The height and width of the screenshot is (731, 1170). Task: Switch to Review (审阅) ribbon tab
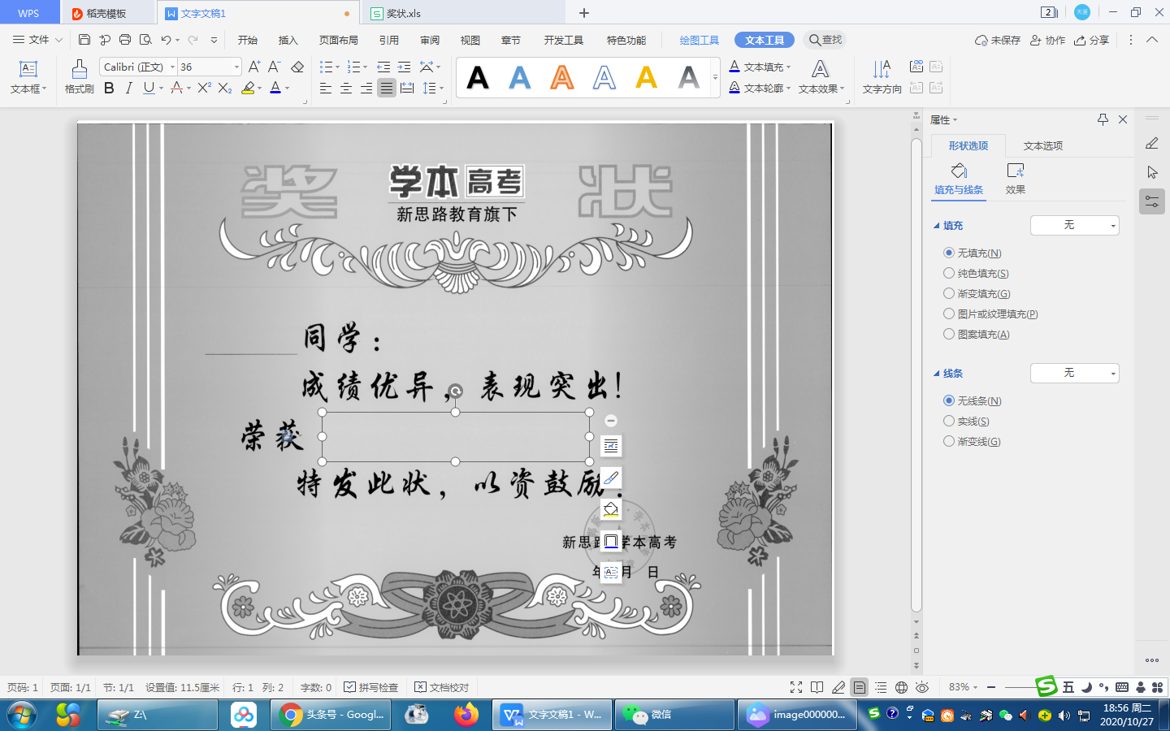point(430,40)
